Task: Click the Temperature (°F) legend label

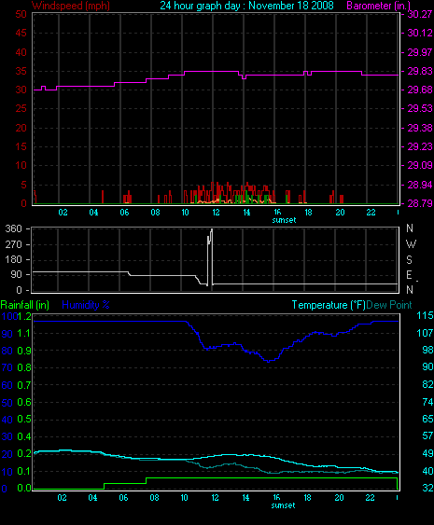Action: pos(329,305)
